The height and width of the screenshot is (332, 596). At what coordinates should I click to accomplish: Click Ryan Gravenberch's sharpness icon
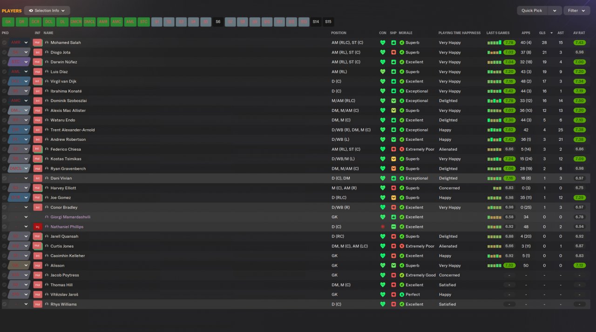tap(393, 169)
